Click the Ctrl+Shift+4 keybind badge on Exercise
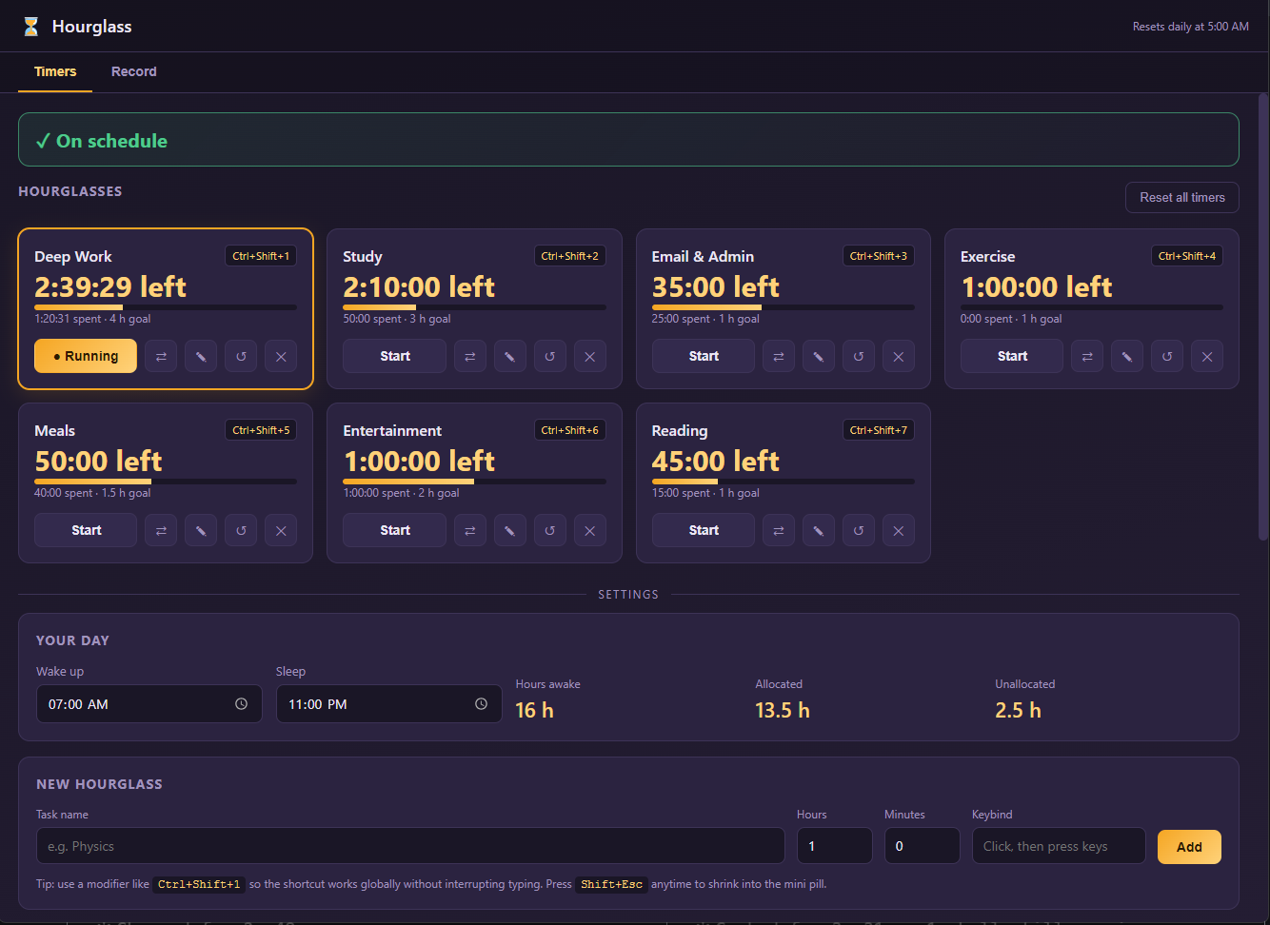The image size is (1270, 925). coord(1187,256)
